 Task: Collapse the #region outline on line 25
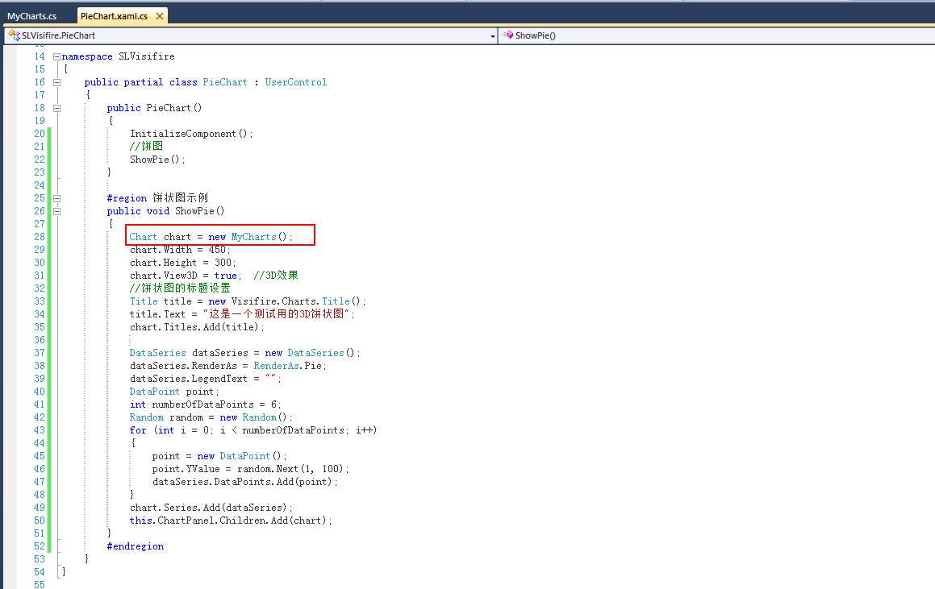coord(56,198)
